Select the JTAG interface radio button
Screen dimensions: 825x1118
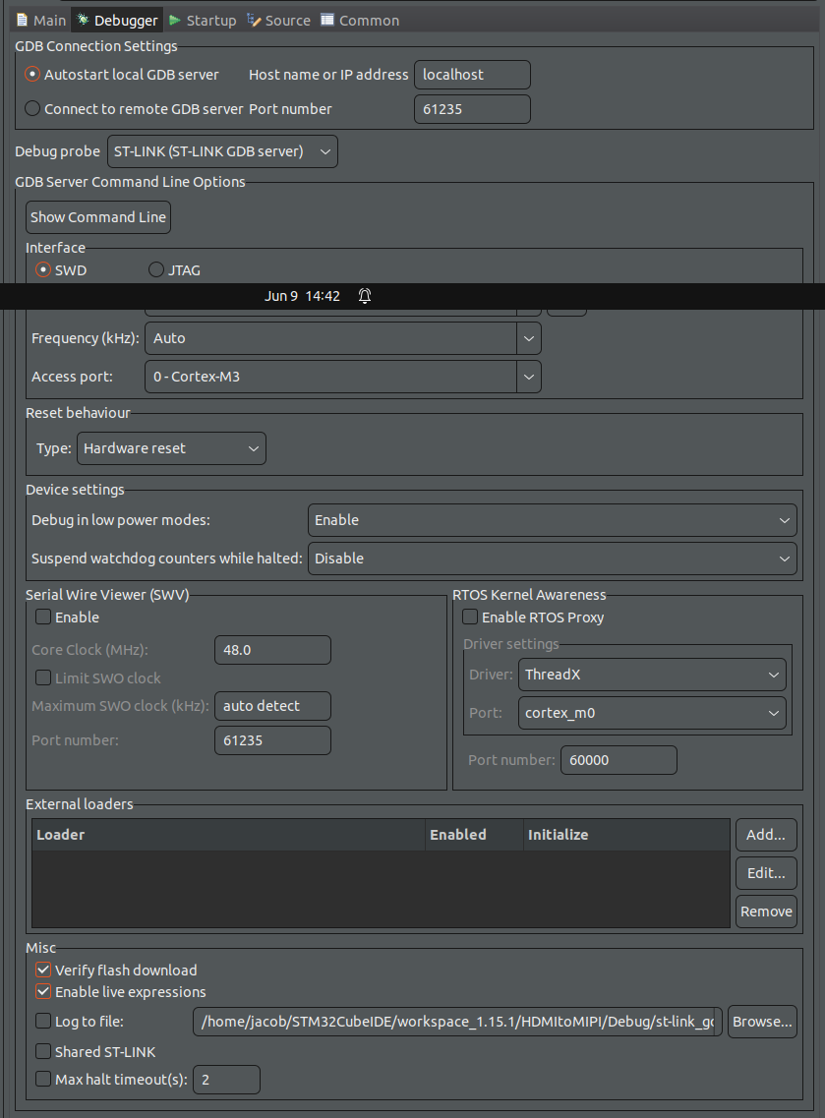[155, 269]
